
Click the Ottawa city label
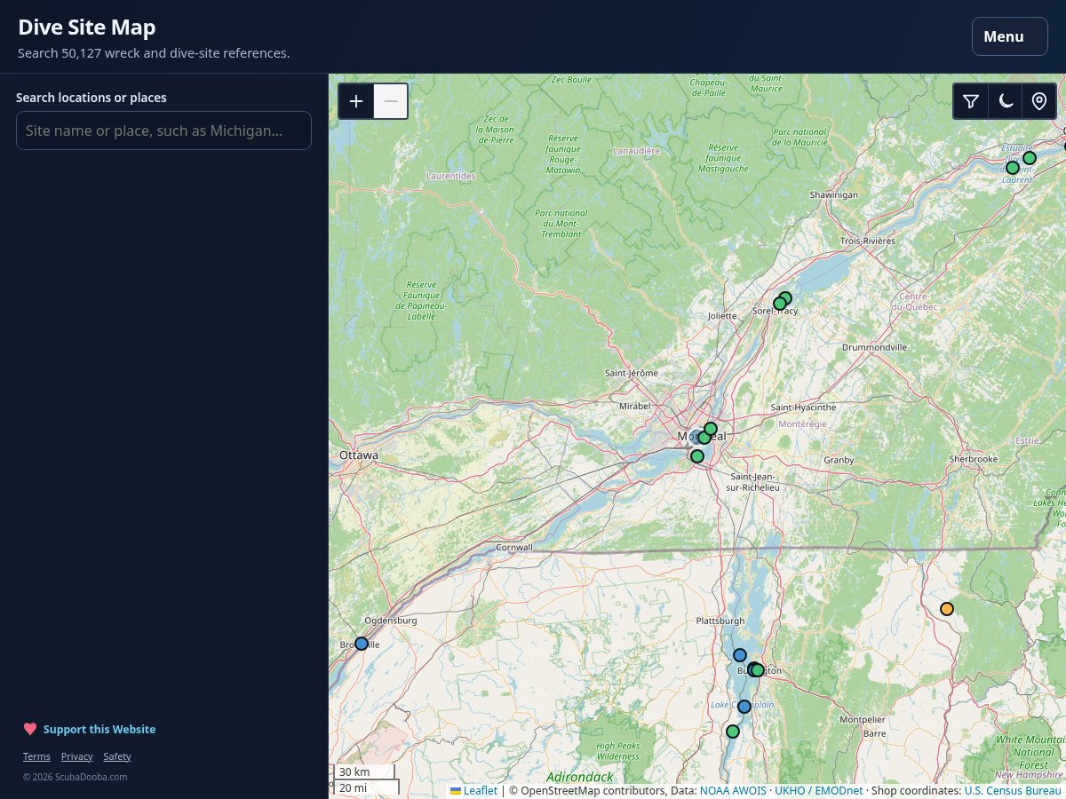coord(359,455)
